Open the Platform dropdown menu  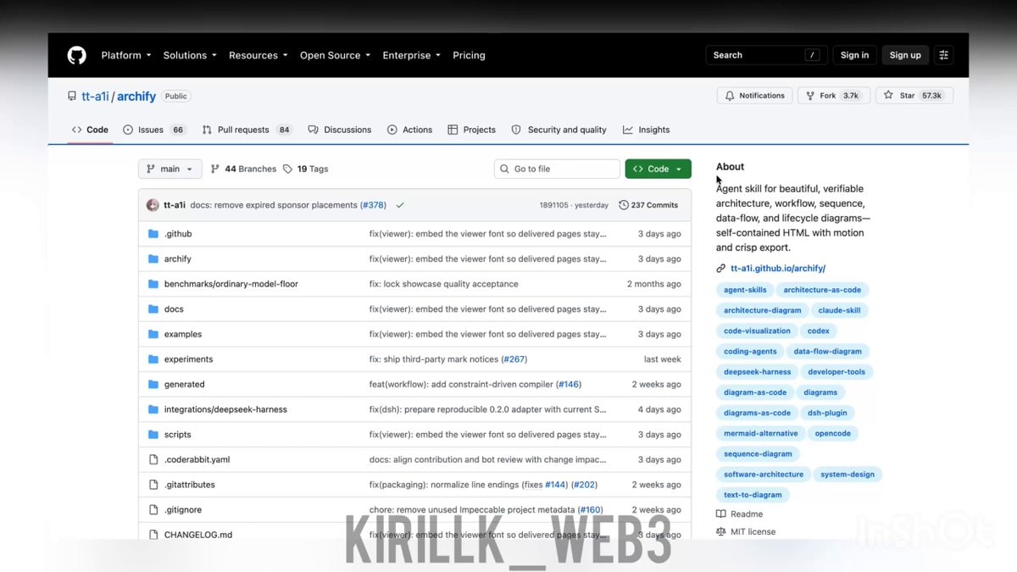click(126, 55)
